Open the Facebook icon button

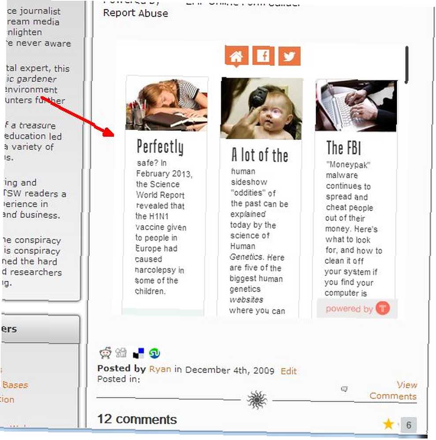(263, 56)
